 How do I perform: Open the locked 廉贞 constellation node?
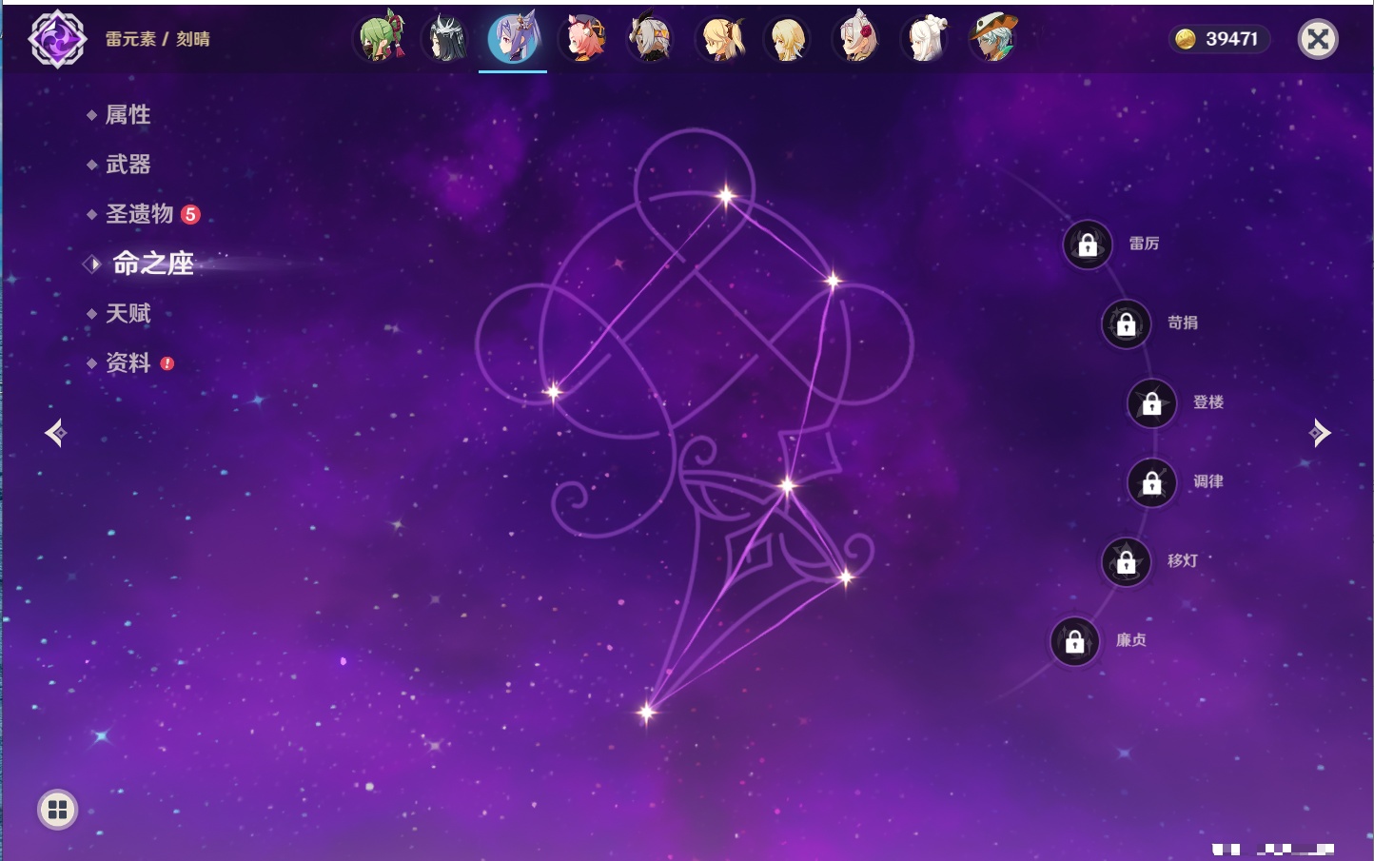1075,641
